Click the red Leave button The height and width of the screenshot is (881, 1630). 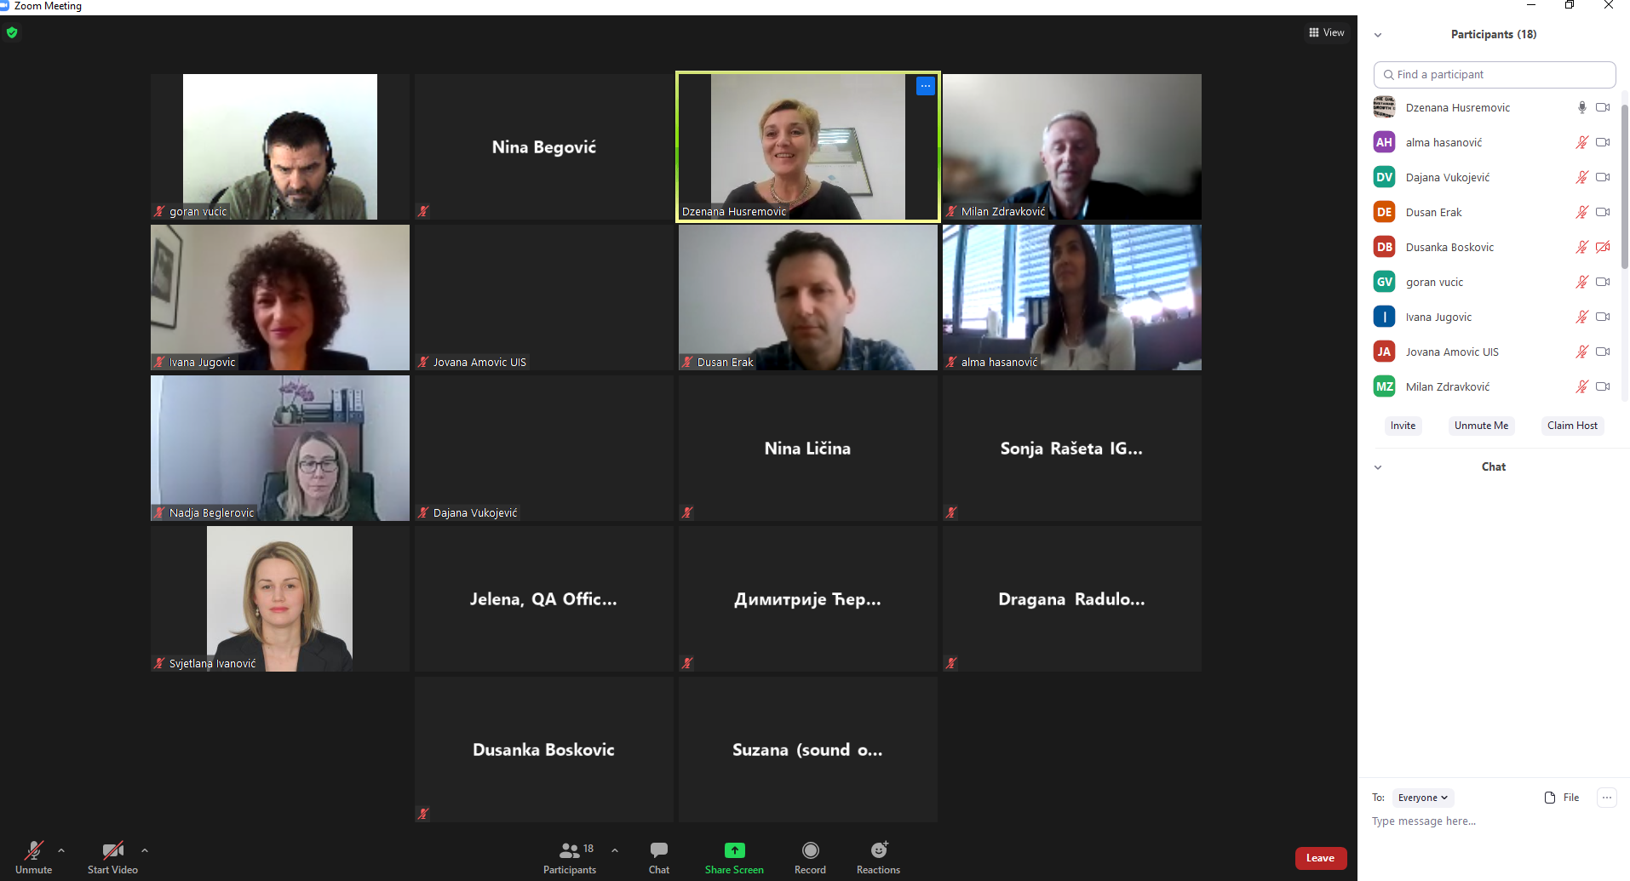click(1320, 858)
